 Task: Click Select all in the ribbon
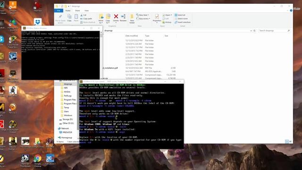pyautogui.click(x=180, y=15)
